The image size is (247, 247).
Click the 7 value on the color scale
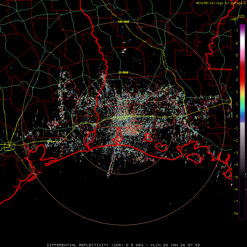point(237,31)
